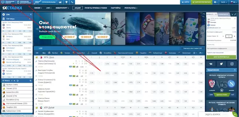Select Хоккей (274) in sports list
Image resolution: width=239 pixels, height=117 pixels.
pos(17,96)
